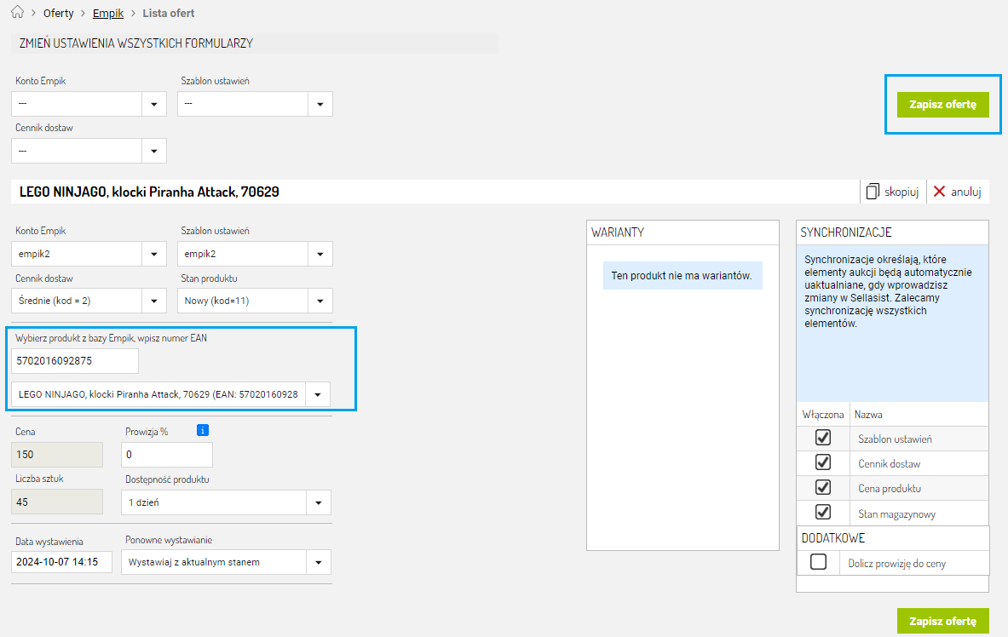Expand the Dostępność produktu dropdown

(319, 502)
